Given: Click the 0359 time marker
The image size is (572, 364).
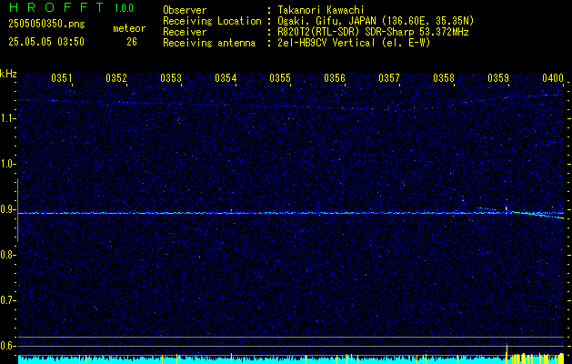Looking at the screenshot, I should [x=498, y=78].
